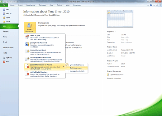Select Manage Credentials in the submenu

[77, 71]
